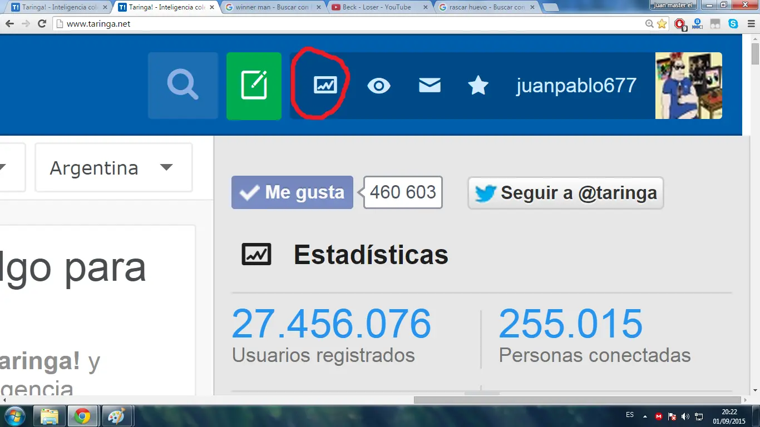Select the active Taringa! browser tab

click(x=165, y=7)
